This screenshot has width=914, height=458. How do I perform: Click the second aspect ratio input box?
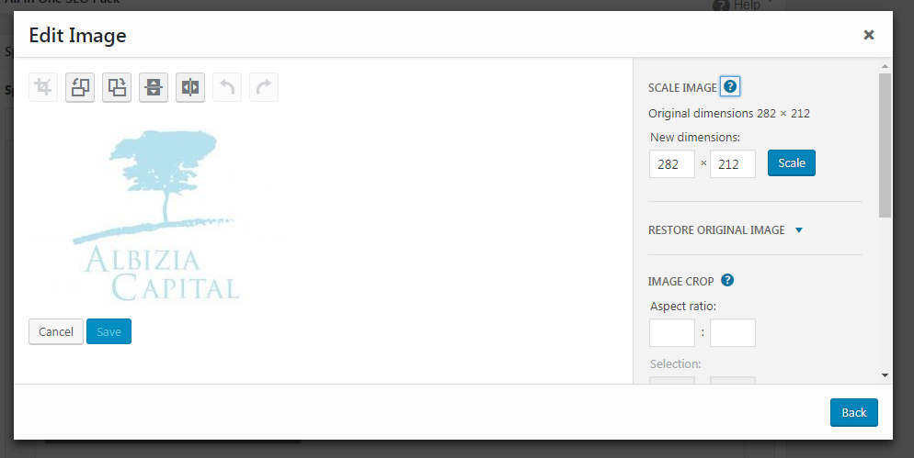(733, 332)
